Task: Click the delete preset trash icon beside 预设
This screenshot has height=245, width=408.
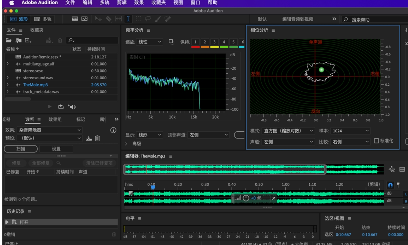Action: point(97,138)
